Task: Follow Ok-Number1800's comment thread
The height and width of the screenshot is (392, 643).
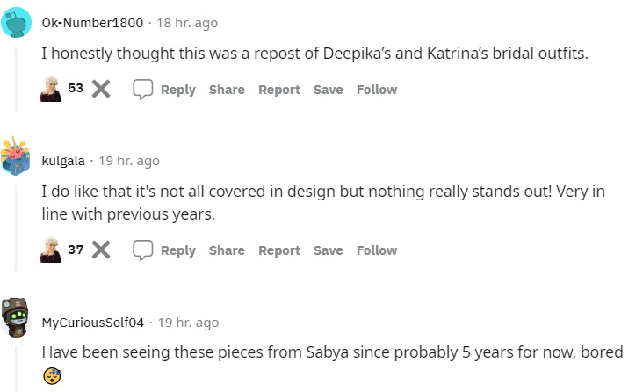Action: [x=377, y=90]
